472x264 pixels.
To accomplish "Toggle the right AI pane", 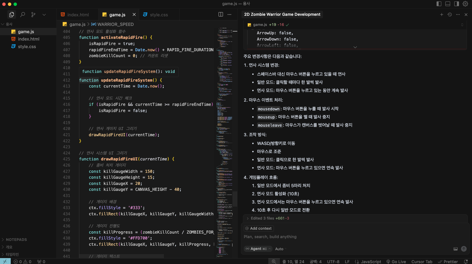I will coord(456,4).
